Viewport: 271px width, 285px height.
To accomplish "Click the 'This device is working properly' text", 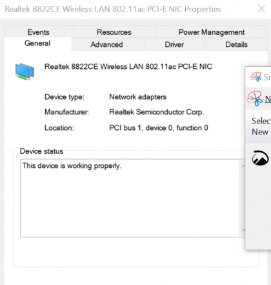I will click(x=72, y=166).
